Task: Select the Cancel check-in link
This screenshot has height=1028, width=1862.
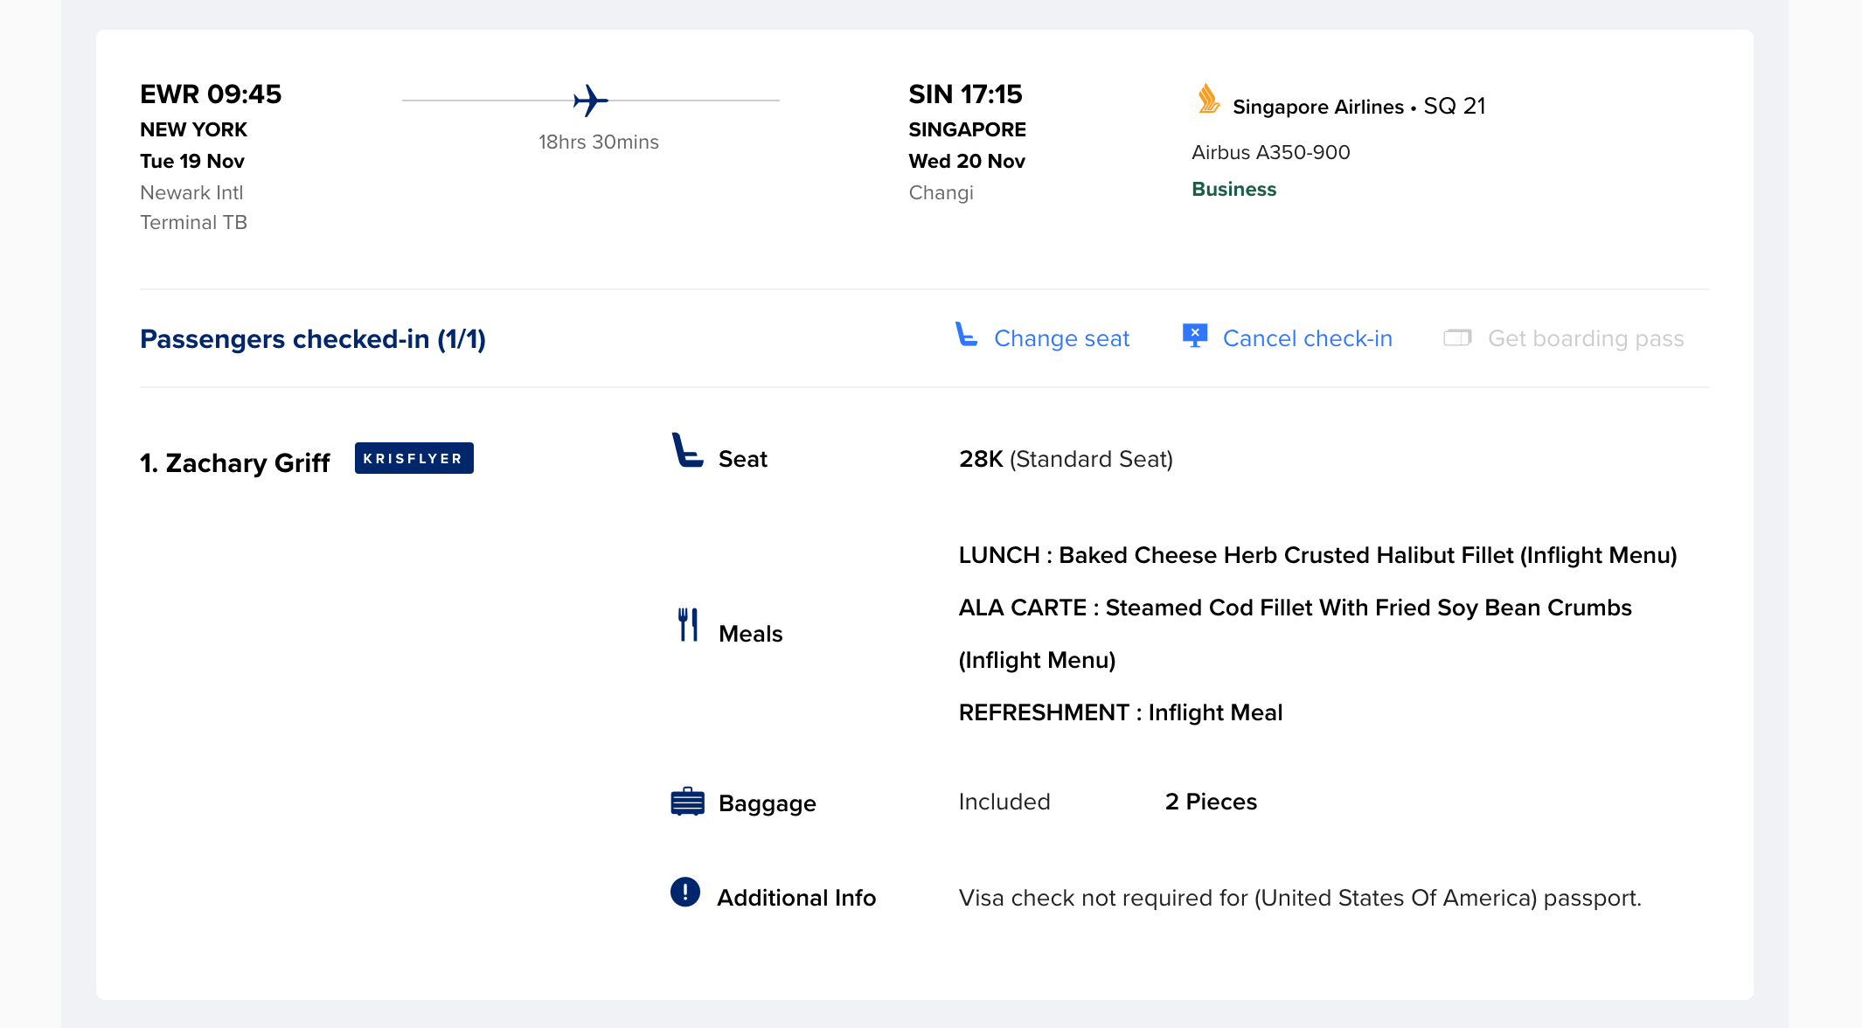Action: pos(1307,338)
